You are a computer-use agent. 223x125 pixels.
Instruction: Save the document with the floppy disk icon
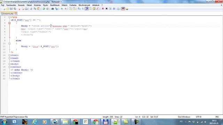[11, 9]
